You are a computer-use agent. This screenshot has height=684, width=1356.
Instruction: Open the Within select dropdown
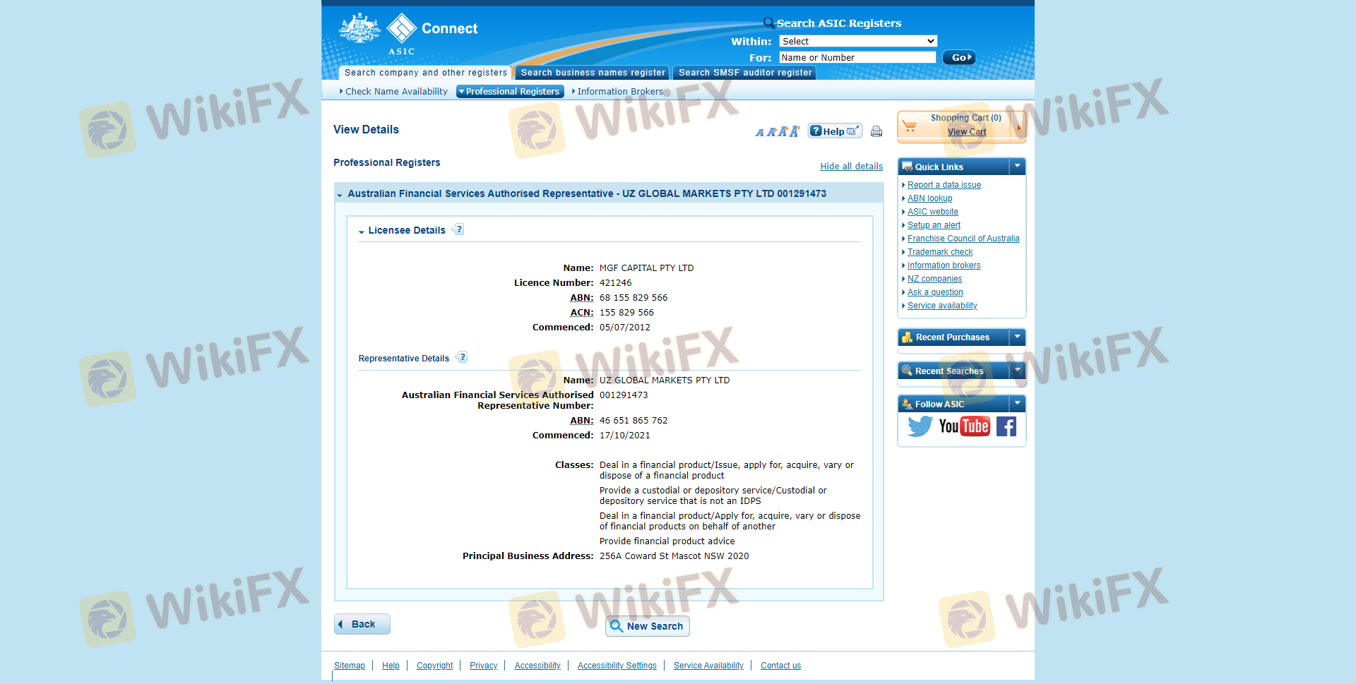857,41
